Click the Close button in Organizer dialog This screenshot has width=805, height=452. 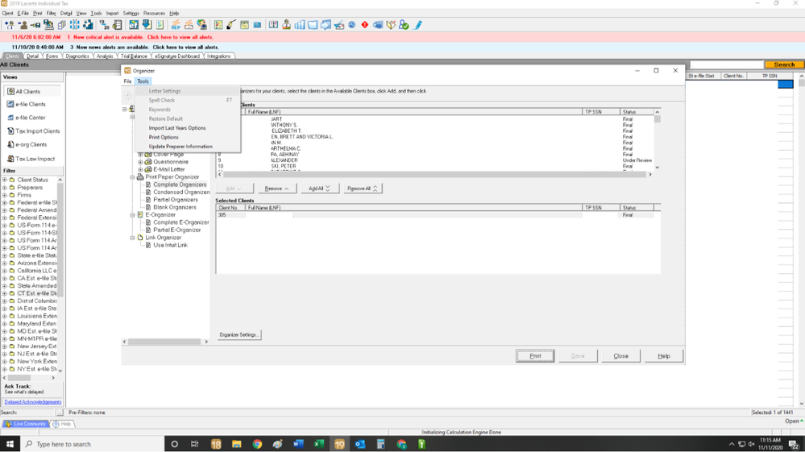pyautogui.click(x=620, y=356)
